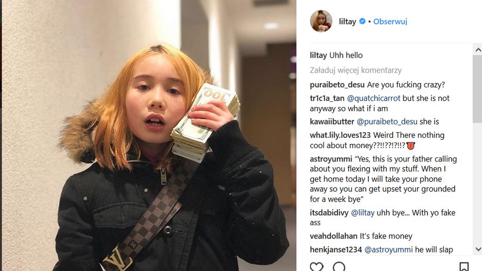Open the veahdollahan profile

click(x=334, y=236)
